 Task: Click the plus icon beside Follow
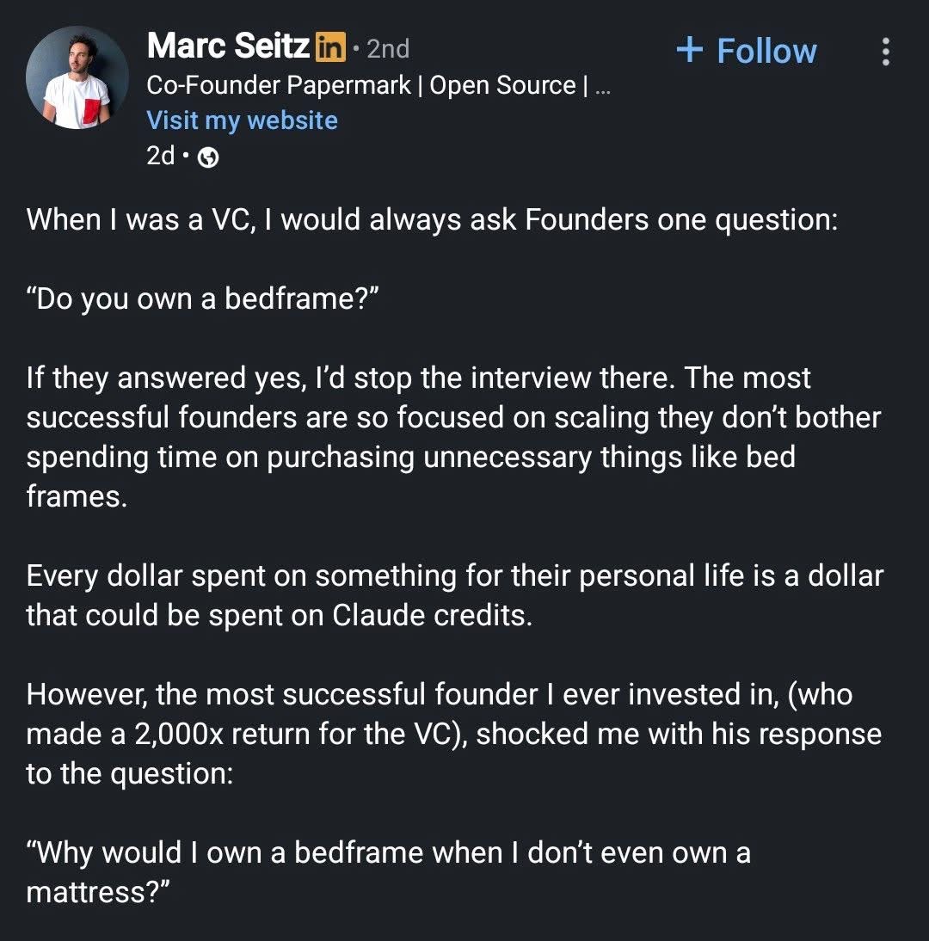coord(690,50)
